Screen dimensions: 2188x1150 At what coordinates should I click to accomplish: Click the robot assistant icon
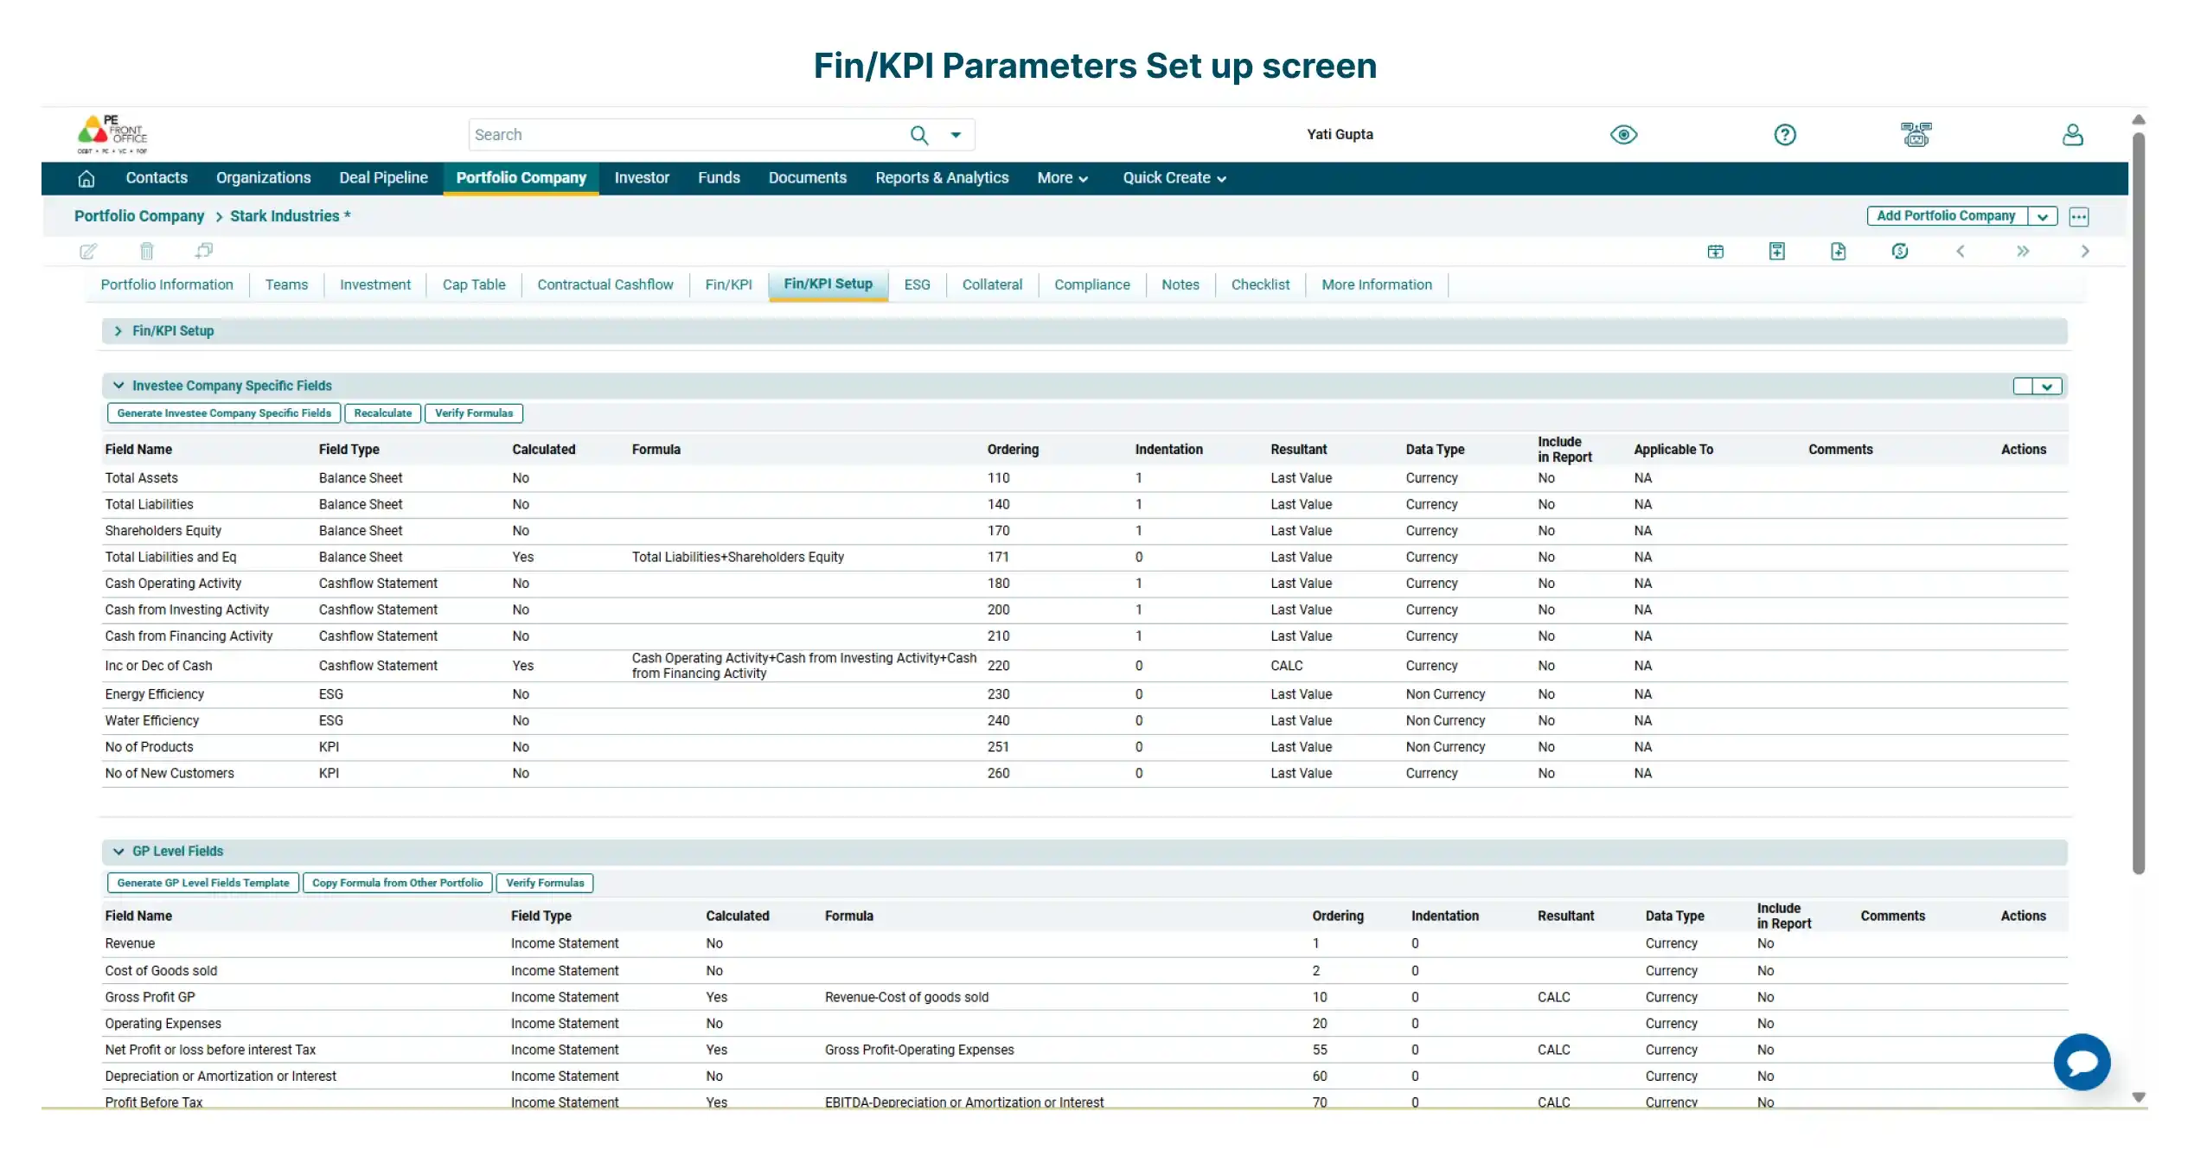click(x=1916, y=135)
